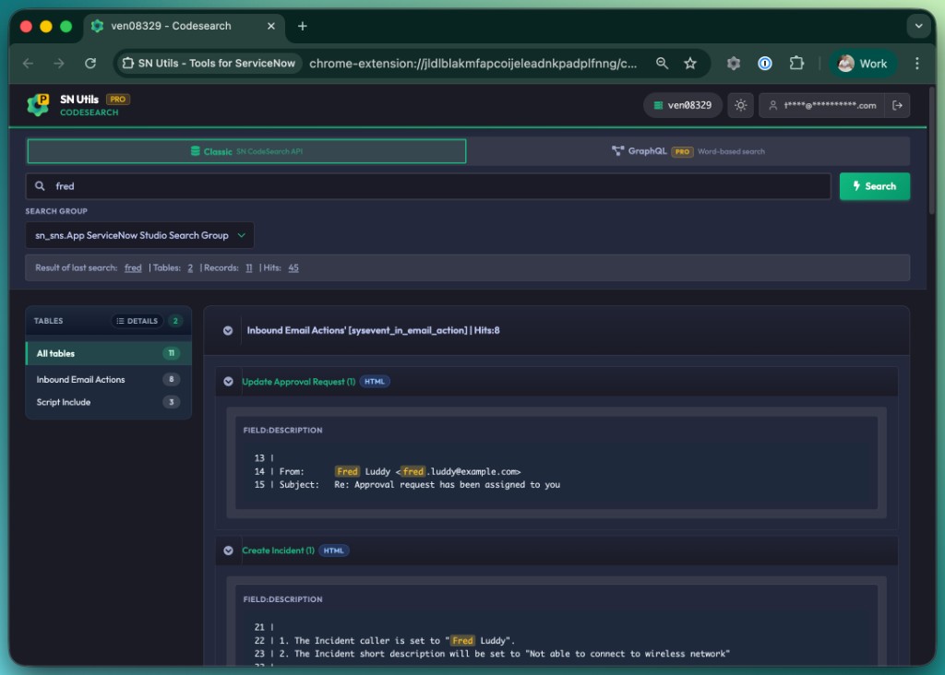The image size is (945, 675).
Task: Click the SN Utils extension toolbar icon
Action: pyautogui.click(x=734, y=64)
